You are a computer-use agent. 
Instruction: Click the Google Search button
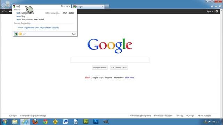coord(100,67)
